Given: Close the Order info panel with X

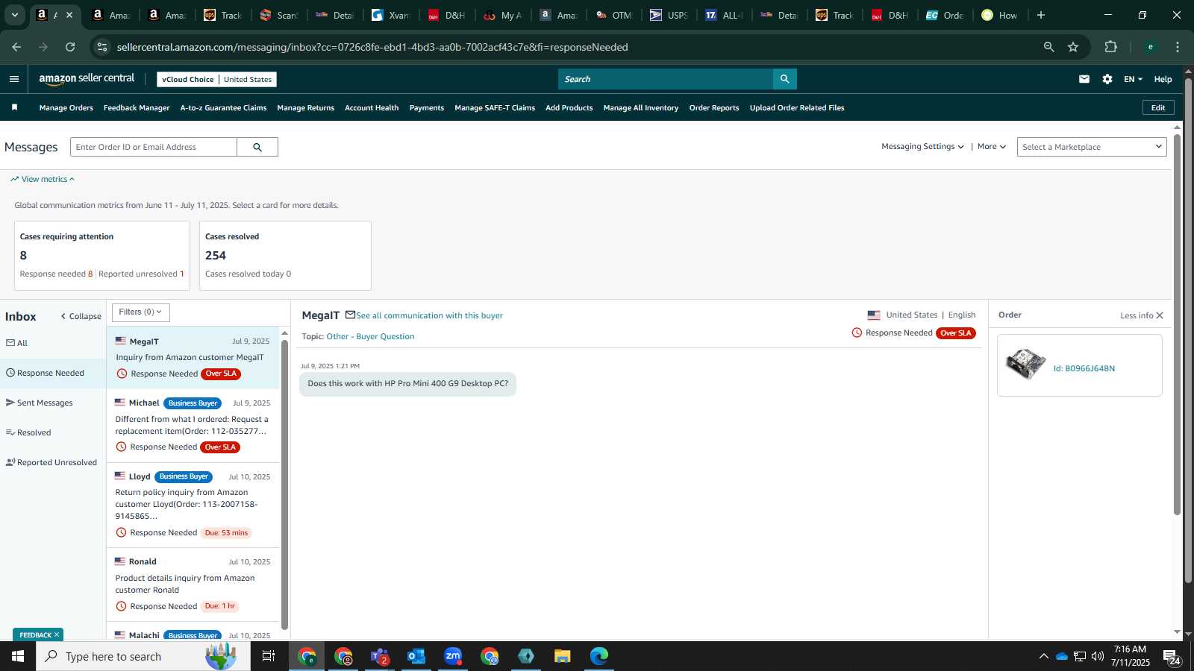Looking at the screenshot, I should coord(1160,315).
